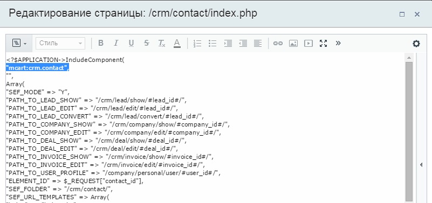
Task: Open the text color picker
Action: (177, 43)
